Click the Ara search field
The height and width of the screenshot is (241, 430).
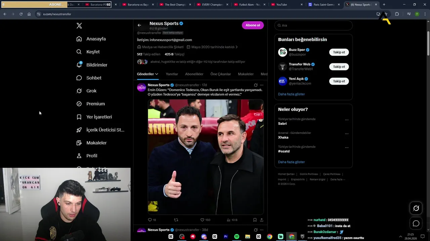[x=313, y=25]
